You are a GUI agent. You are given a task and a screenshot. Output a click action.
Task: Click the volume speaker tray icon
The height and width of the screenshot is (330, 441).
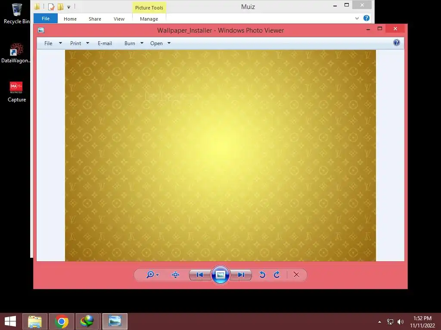point(401,322)
